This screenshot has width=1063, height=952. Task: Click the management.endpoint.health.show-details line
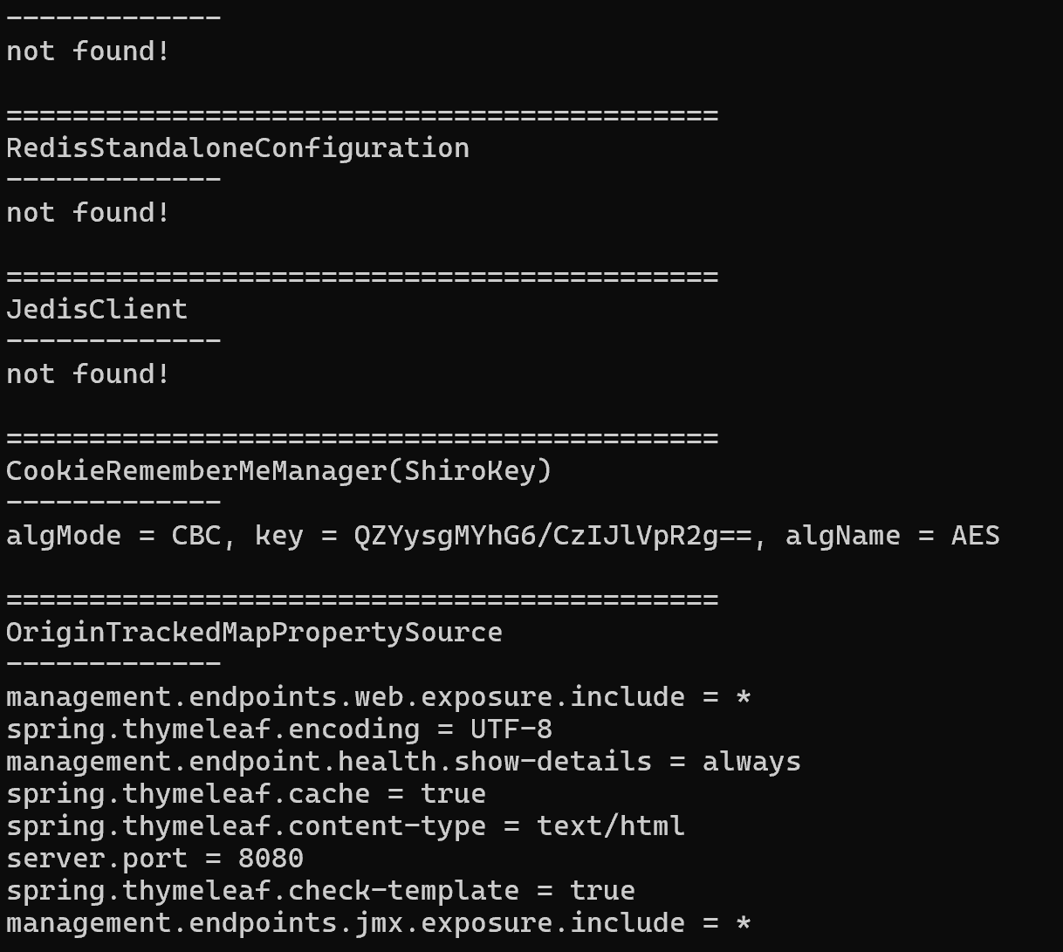403,762
